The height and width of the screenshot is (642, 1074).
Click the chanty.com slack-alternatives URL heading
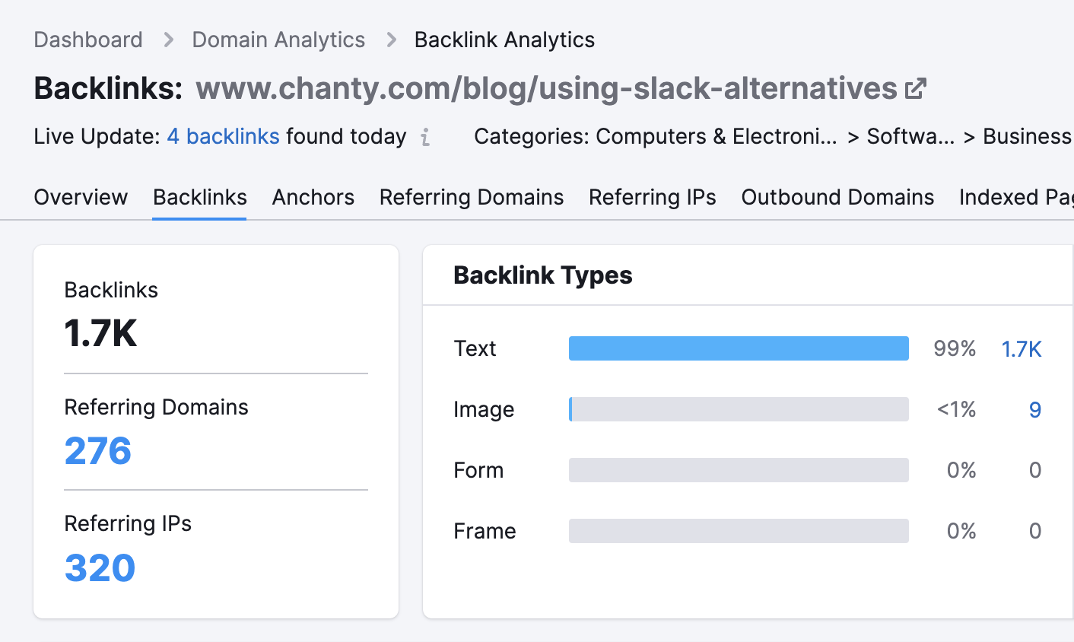pos(547,88)
